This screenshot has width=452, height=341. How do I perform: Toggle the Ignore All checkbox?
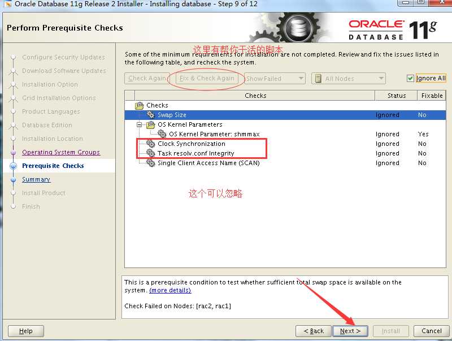[410, 78]
